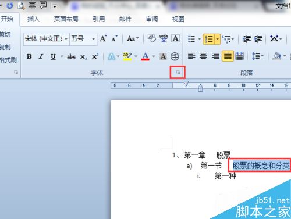Click heading text 第一章

tap(195, 155)
